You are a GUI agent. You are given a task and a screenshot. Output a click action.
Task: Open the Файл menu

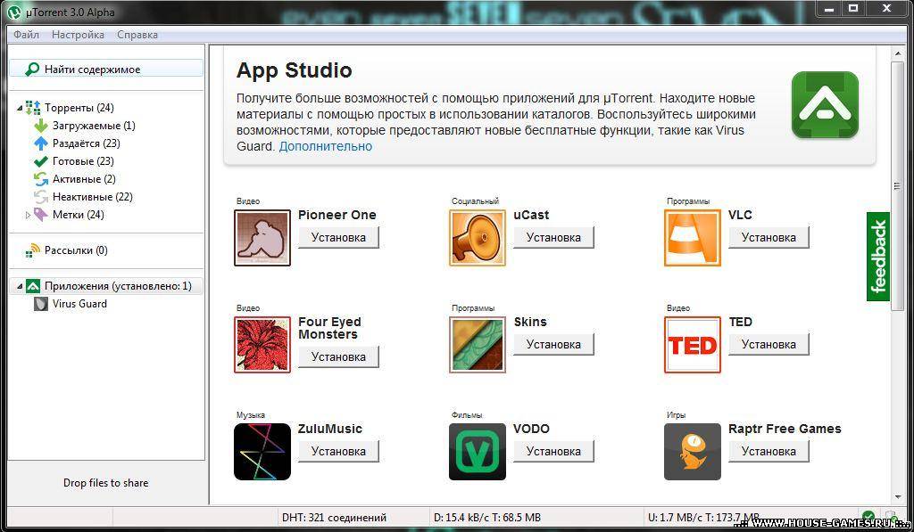26,35
